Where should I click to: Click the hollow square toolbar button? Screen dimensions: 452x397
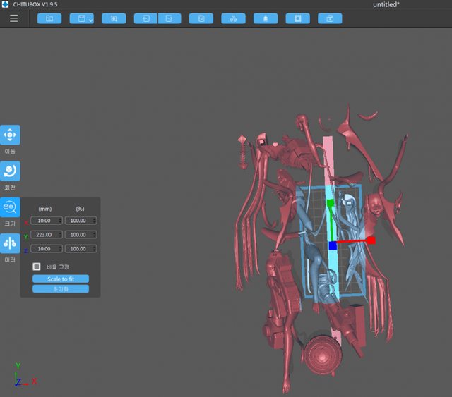[x=297, y=18]
